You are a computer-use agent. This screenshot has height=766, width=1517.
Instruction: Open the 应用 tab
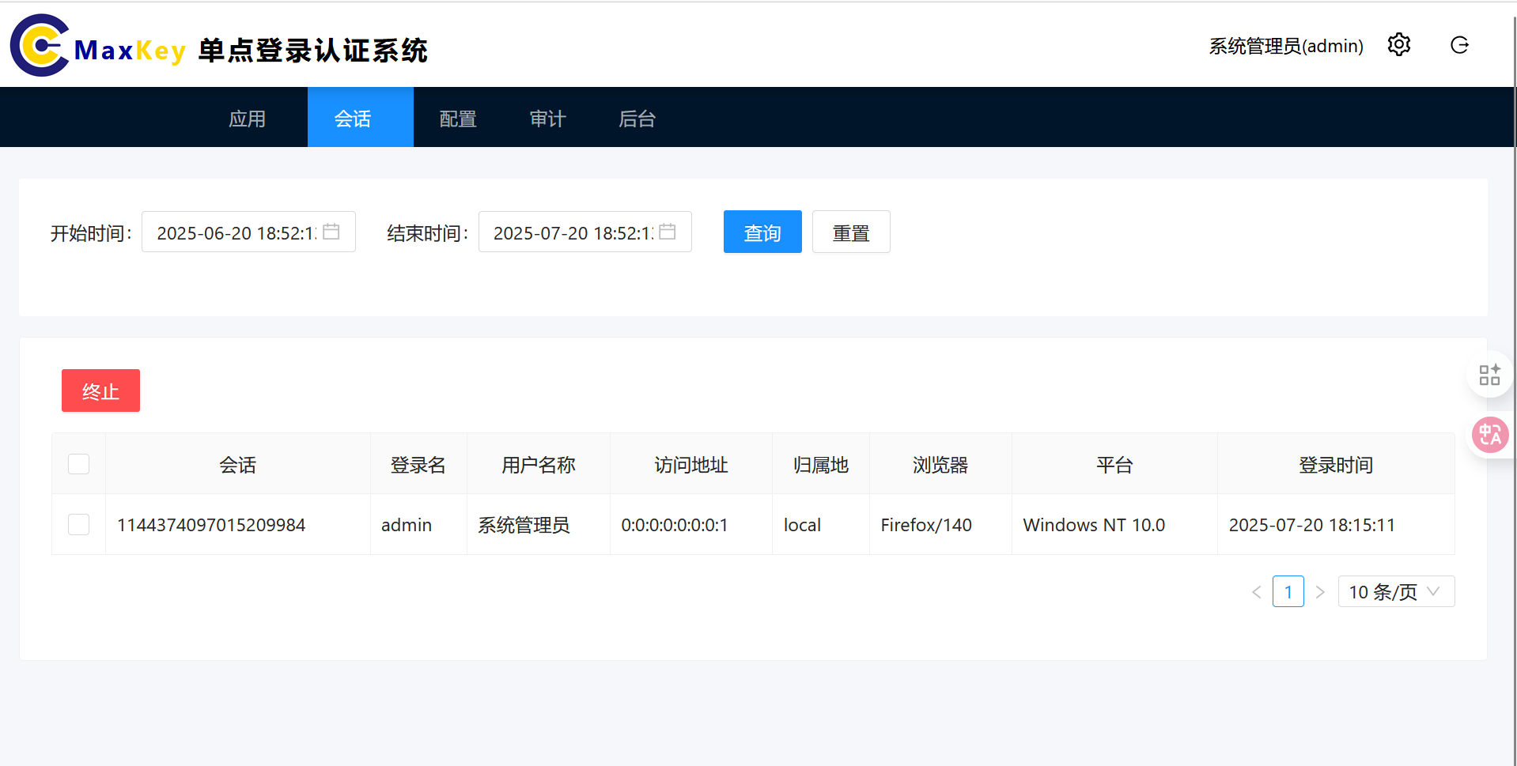click(247, 117)
